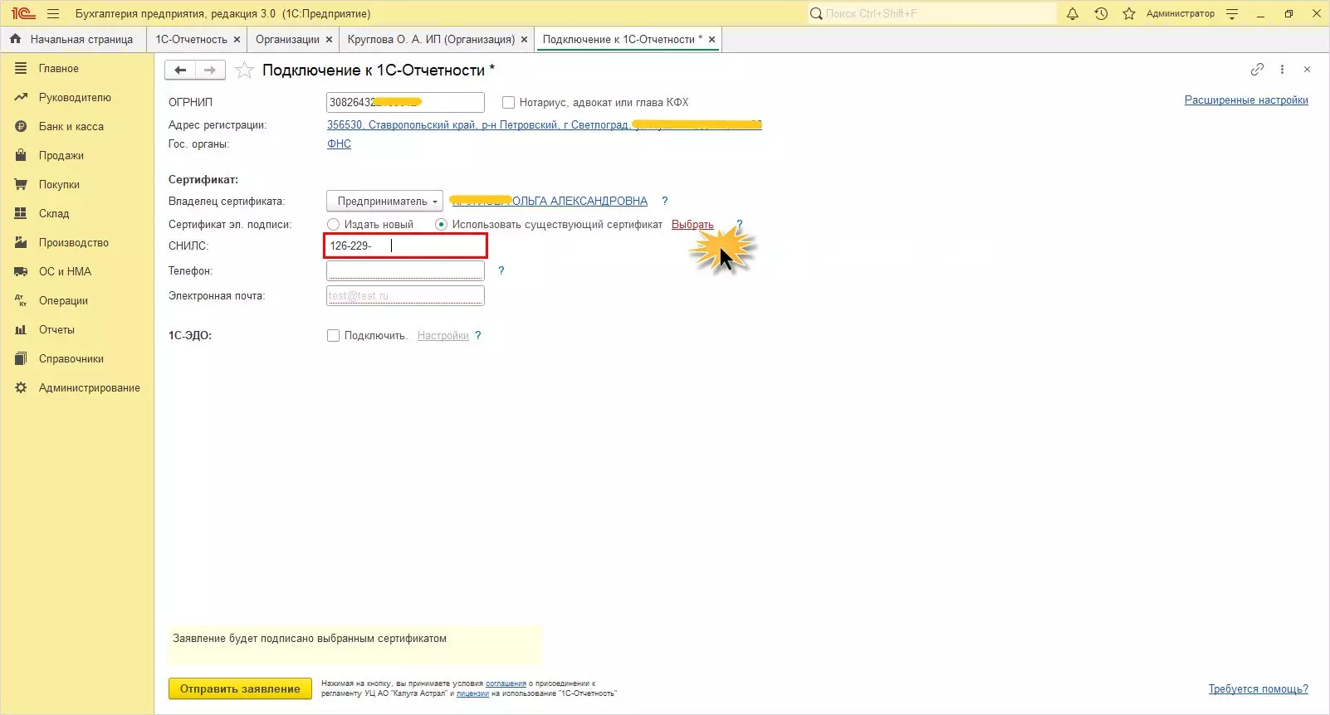Open Расширенные настройки link

1246,100
